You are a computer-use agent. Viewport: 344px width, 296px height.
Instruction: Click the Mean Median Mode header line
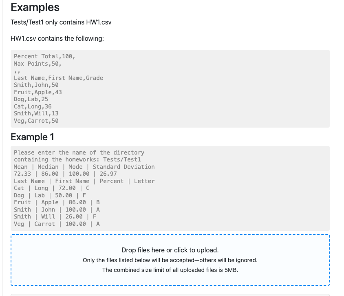tap(84, 167)
